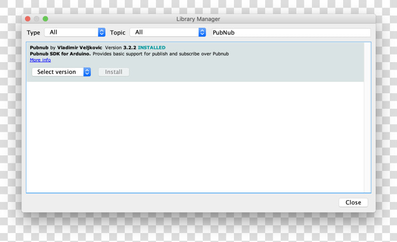The height and width of the screenshot is (242, 397).
Task: Click the Close button
Action: pos(353,202)
